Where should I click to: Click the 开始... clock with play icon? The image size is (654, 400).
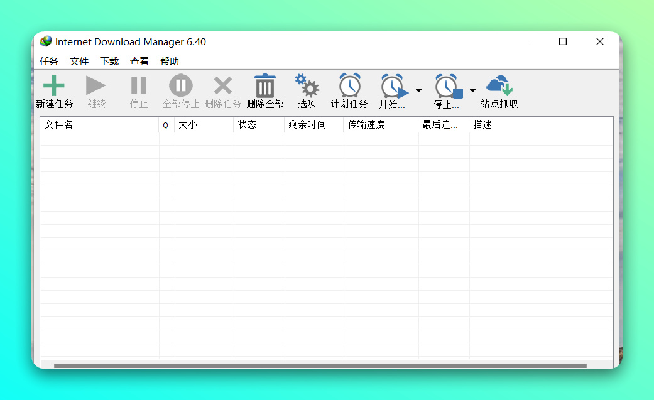click(x=394, y=86)
